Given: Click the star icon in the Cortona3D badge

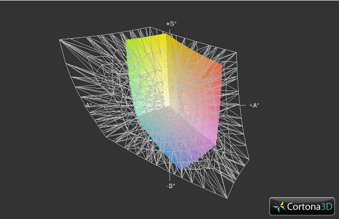Looking at the screenshot, I should point(279,207).
